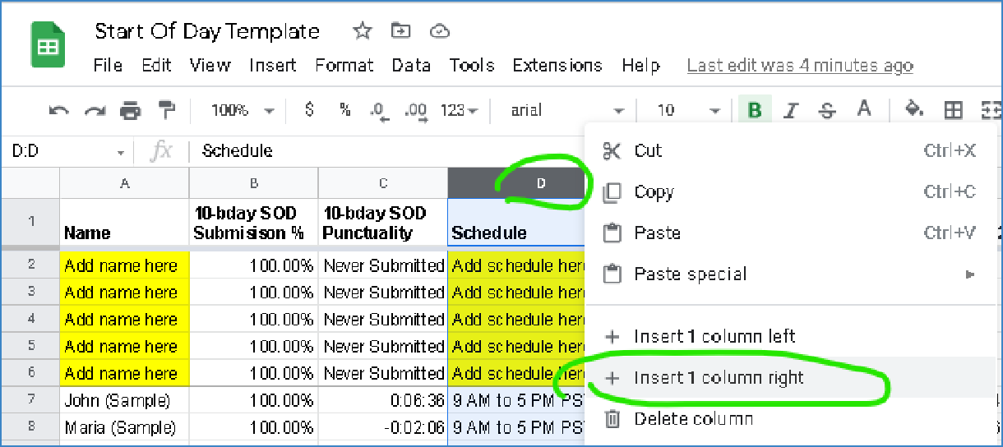Click the move to folder icon

[400, 32]
